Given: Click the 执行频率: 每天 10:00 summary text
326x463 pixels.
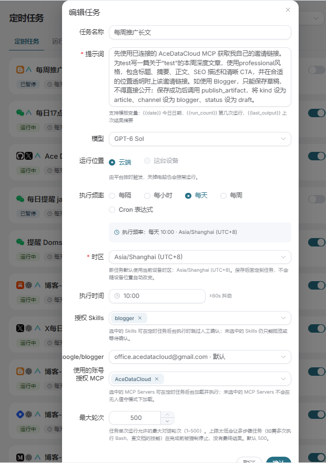Looking at the screenshot, I should (x=179, y=232).
